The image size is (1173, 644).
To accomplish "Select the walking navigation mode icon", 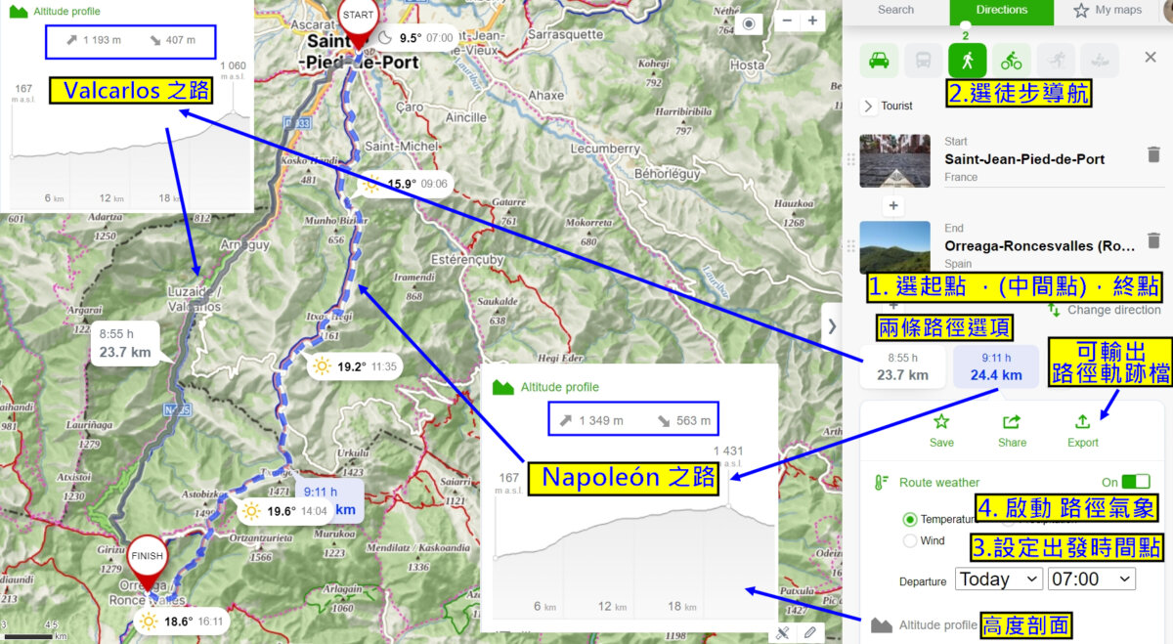I will click(x=967, y=61).
